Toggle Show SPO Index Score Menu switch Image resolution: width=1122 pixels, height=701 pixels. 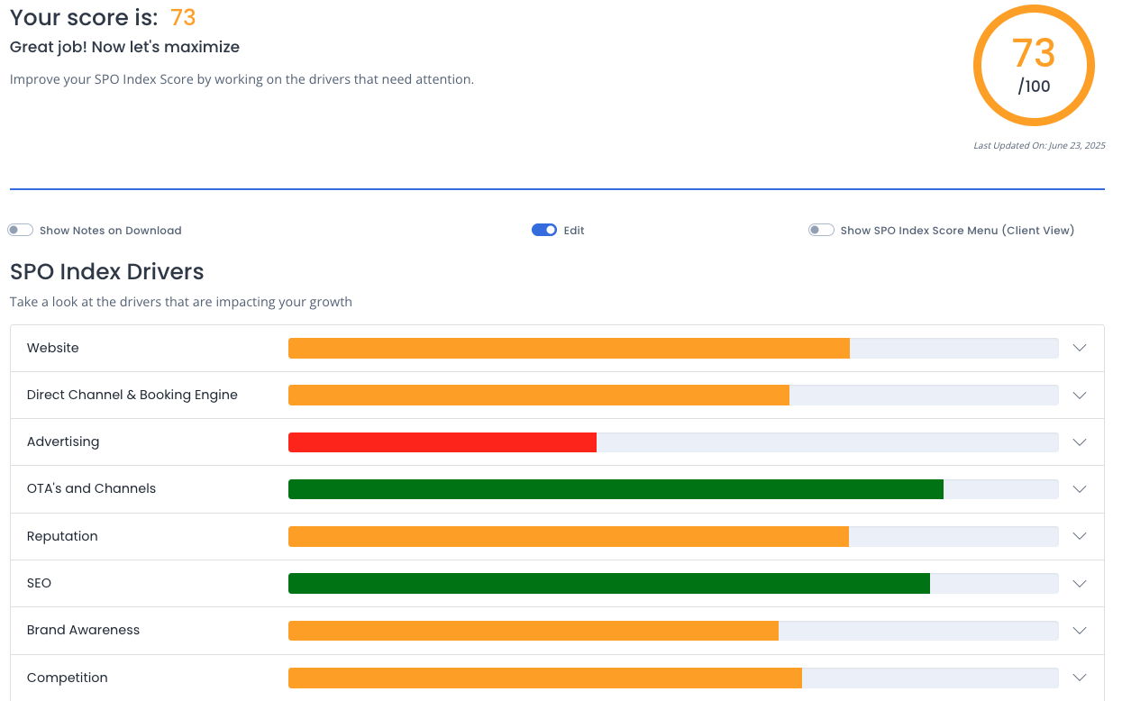[x=821, y=231]
